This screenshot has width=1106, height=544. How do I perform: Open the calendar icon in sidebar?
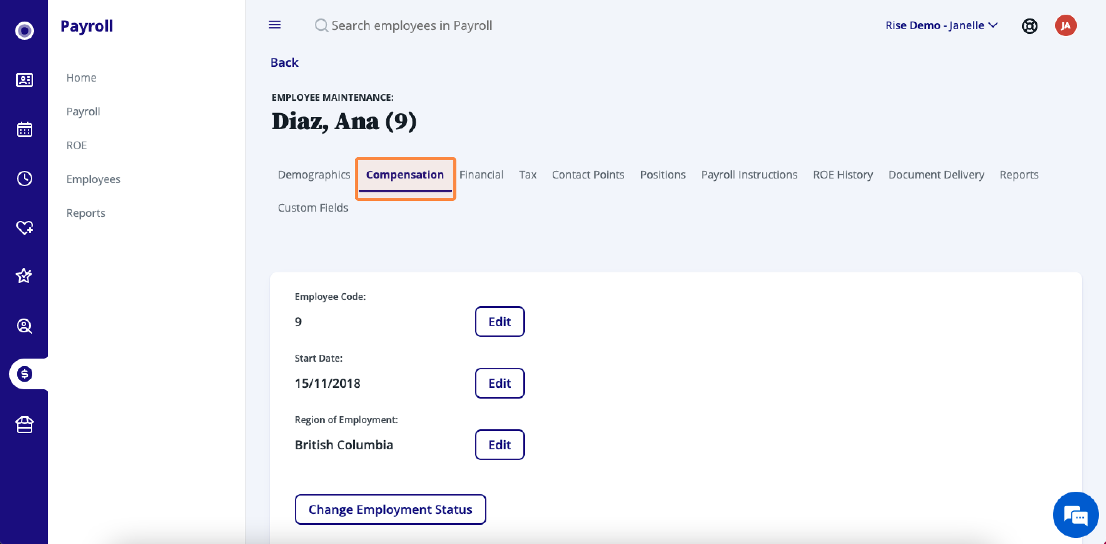tap(25, 129)
